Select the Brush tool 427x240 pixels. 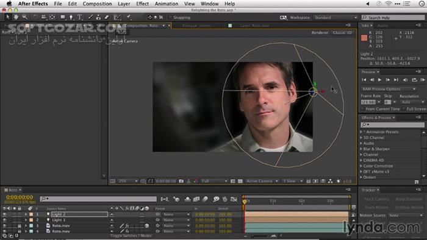coord(90,17)
